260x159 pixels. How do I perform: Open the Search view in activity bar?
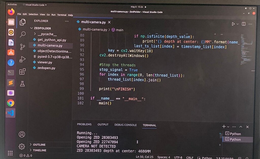click(x=23, y=34)
